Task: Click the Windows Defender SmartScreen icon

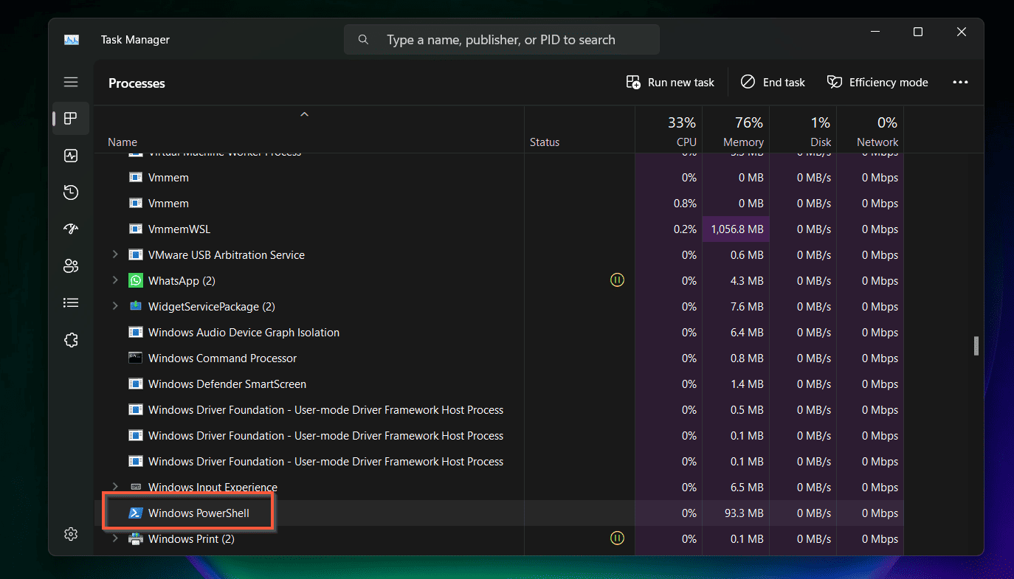Action: [135, 384]
